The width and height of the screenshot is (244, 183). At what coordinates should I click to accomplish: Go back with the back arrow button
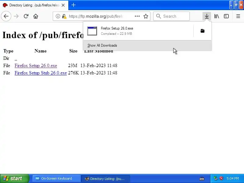(6, 16)
